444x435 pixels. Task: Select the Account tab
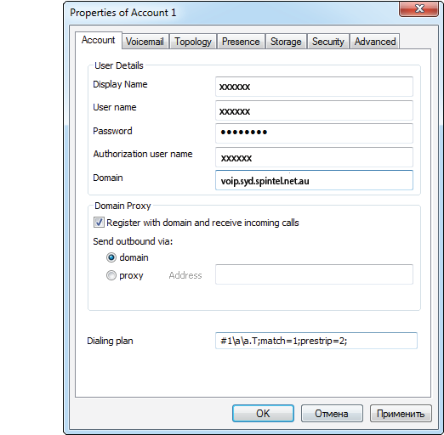click(x=99, y=40)
